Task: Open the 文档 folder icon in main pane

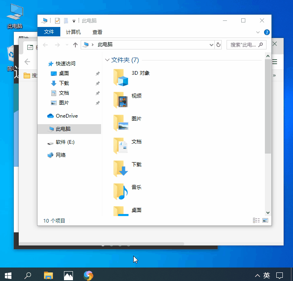Action: 121,146
